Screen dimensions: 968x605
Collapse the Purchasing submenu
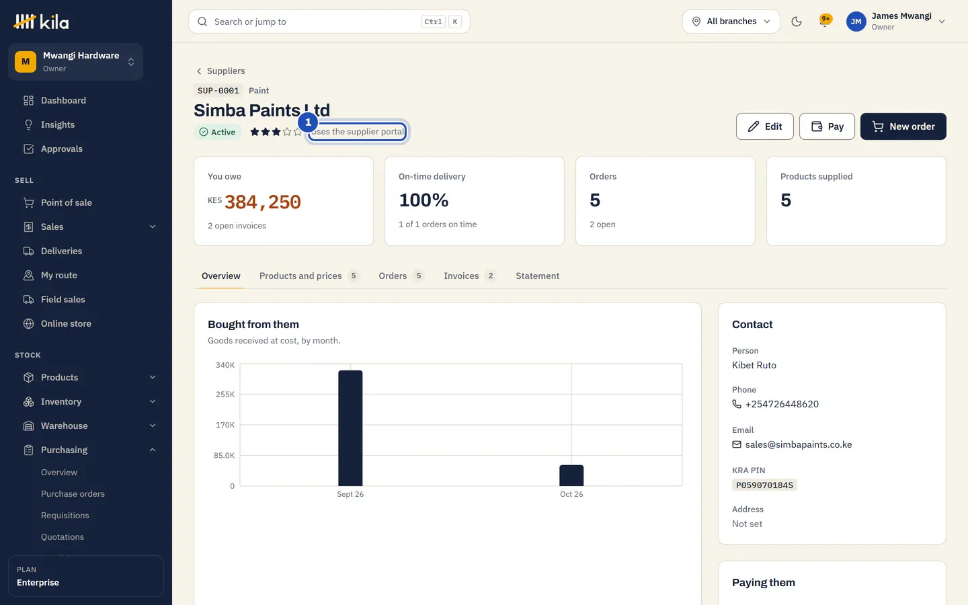click(153, 450)
